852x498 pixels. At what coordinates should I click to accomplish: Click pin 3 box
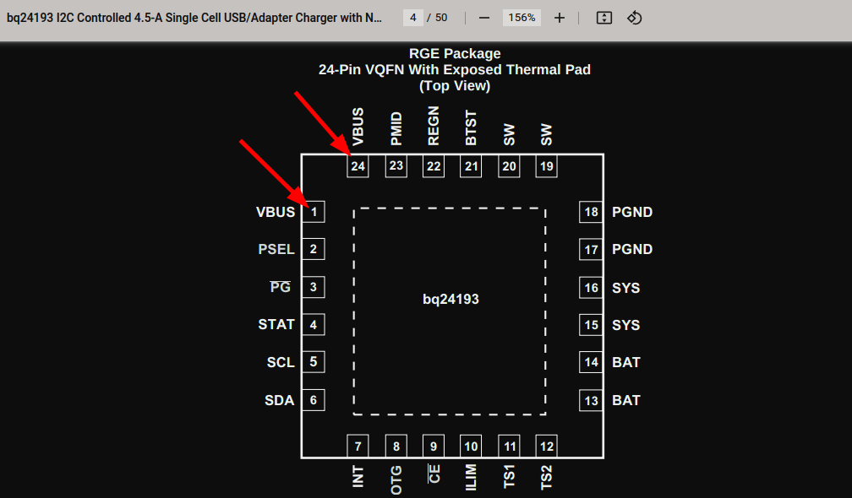(314, 287)
